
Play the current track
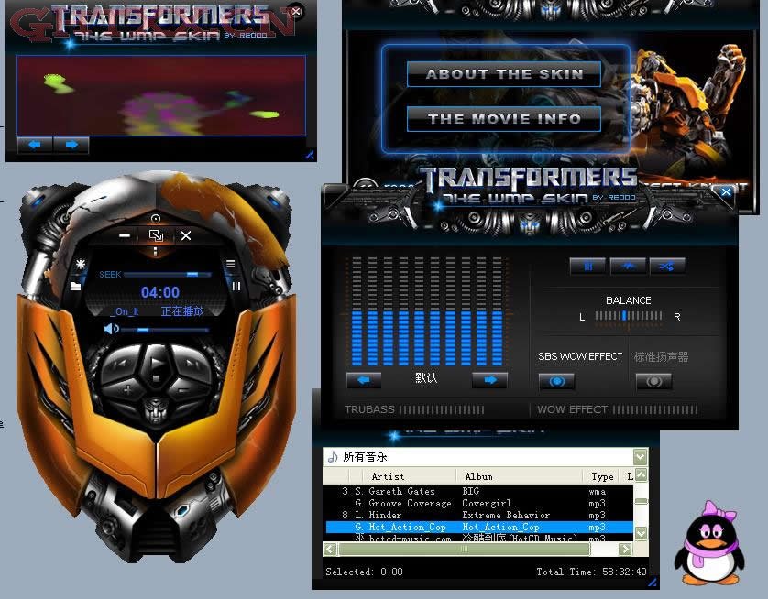[x=156, y=363]
